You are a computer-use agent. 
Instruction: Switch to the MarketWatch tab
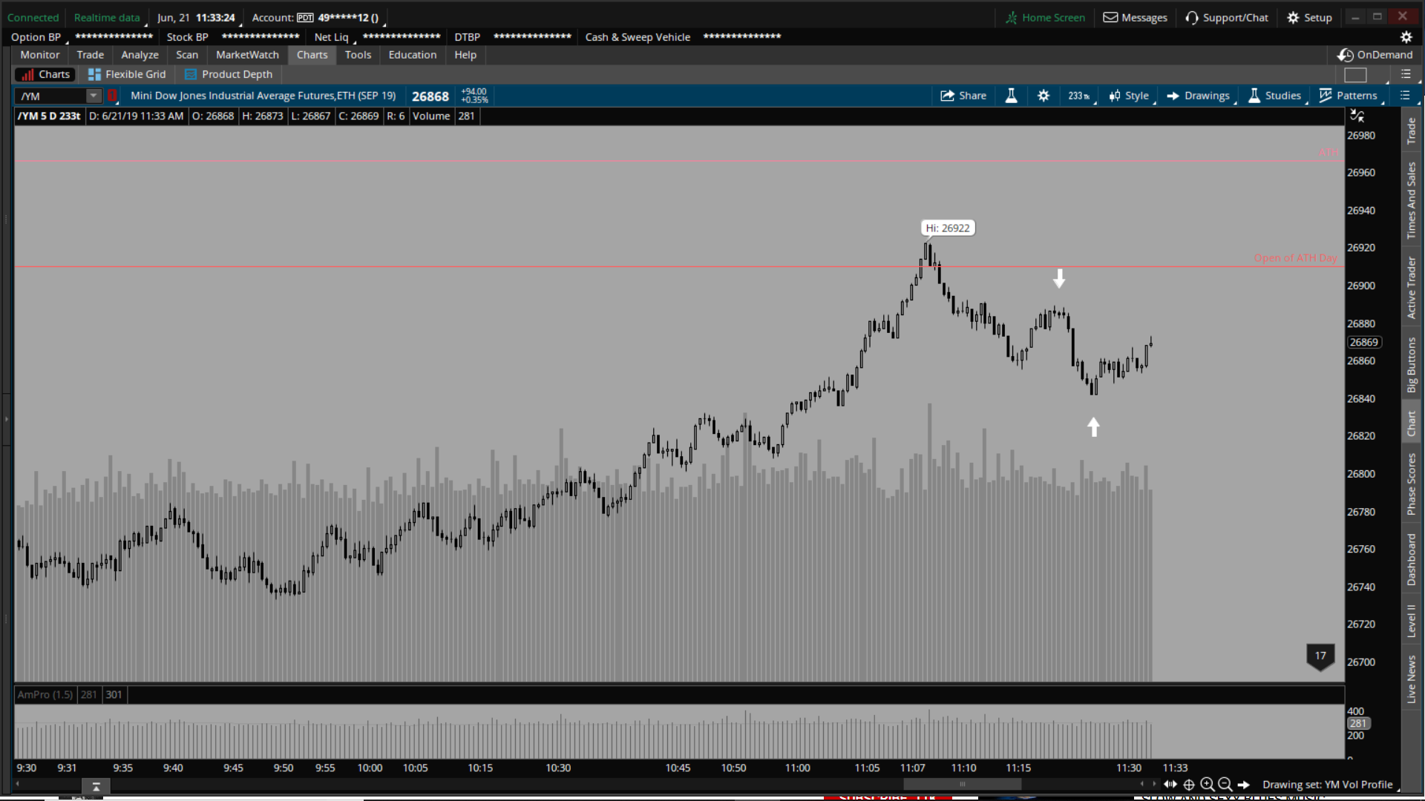tap(247, 55)
